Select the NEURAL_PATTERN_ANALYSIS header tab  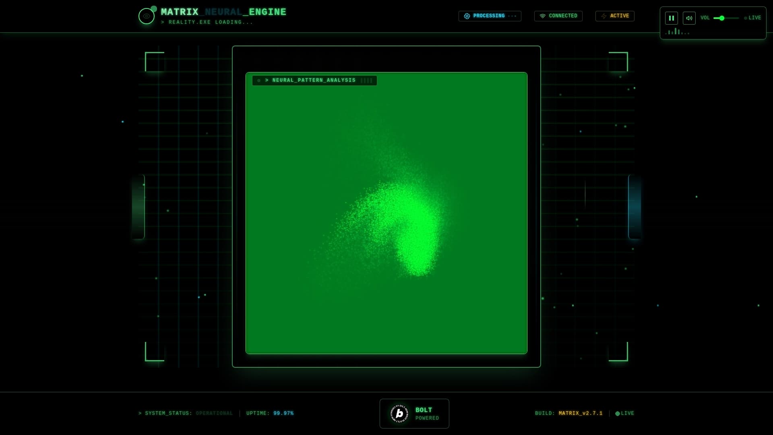pos(314,80)
